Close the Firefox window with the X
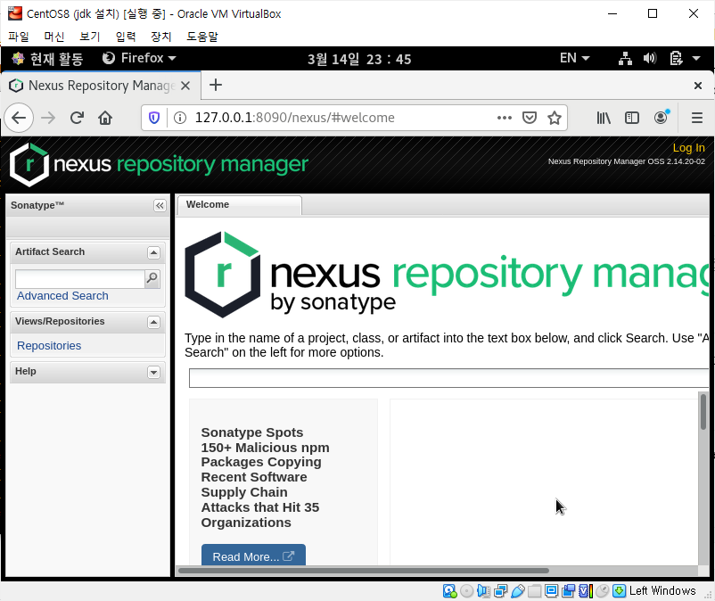This screenshot has height=601, width=715. pos(697,86)
